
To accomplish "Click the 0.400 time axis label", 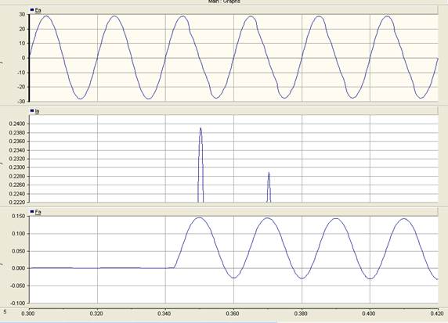I will coord(370,314).
